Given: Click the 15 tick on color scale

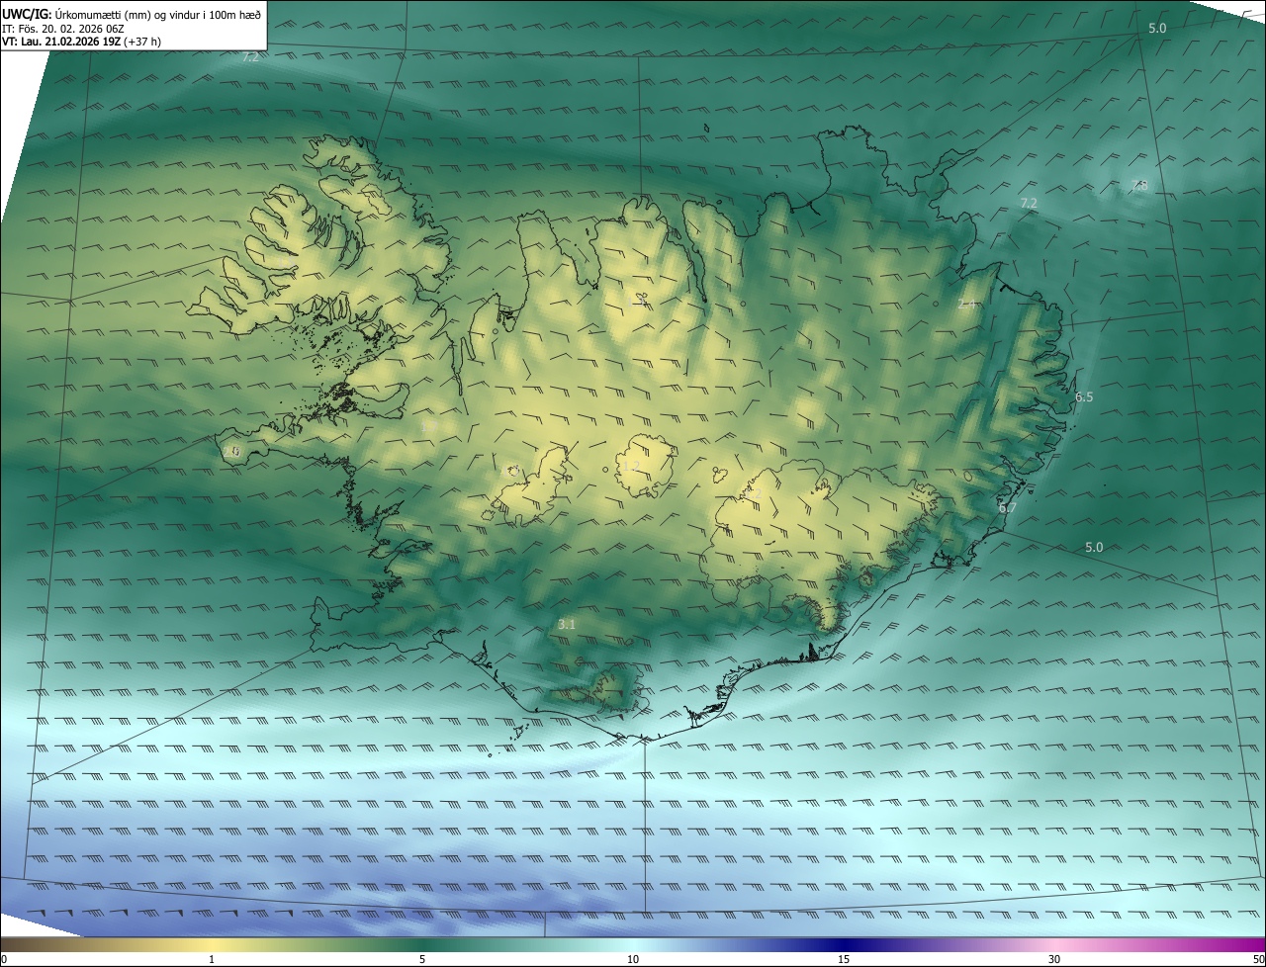Looking at the screenshot, I should click(x=844, y=959).
